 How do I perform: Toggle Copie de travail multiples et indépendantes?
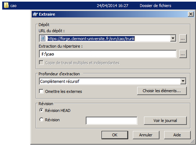(x=41, y=62)
